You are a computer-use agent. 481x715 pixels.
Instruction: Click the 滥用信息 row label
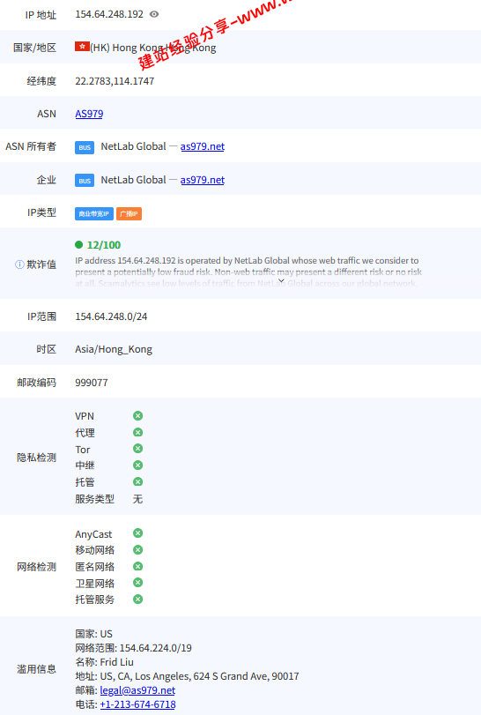click(36, 669)
